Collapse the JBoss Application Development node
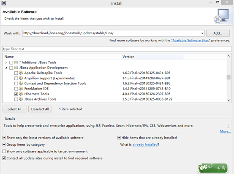This screenshot has width=234, height=174. (x=6, y=68)
